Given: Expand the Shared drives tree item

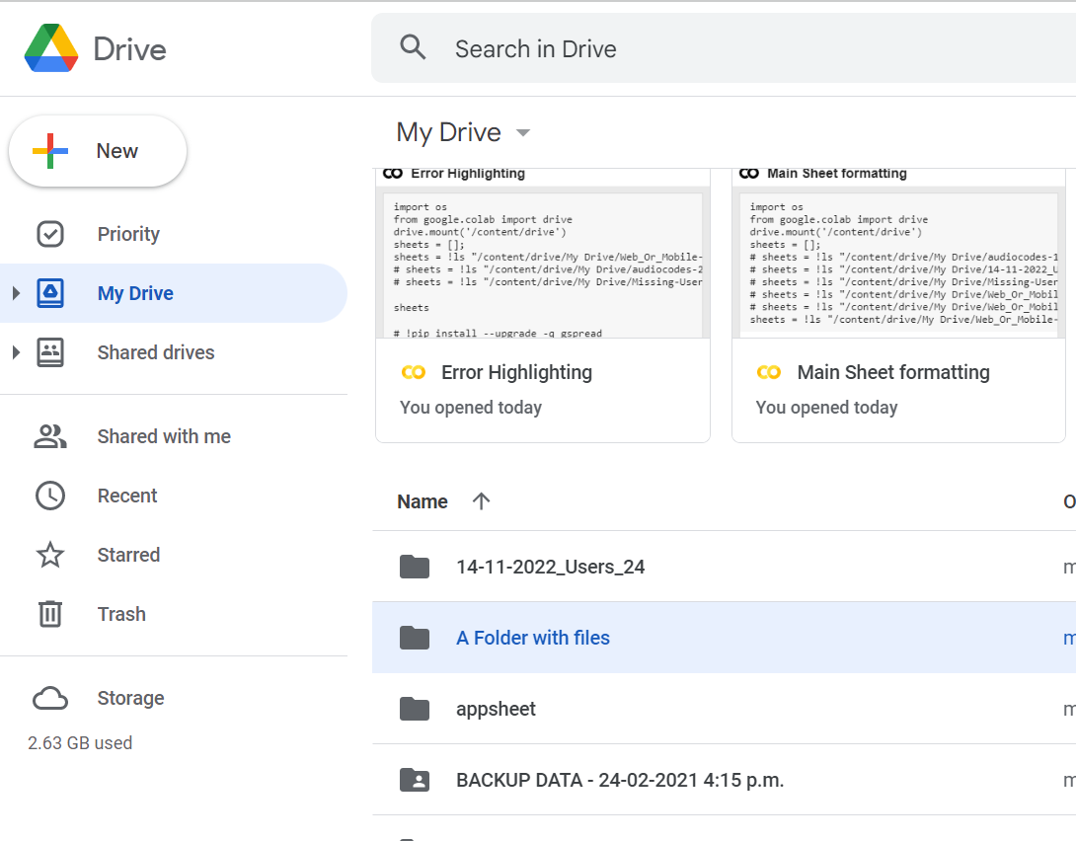Looking at the screenshot, I should 17,352.
